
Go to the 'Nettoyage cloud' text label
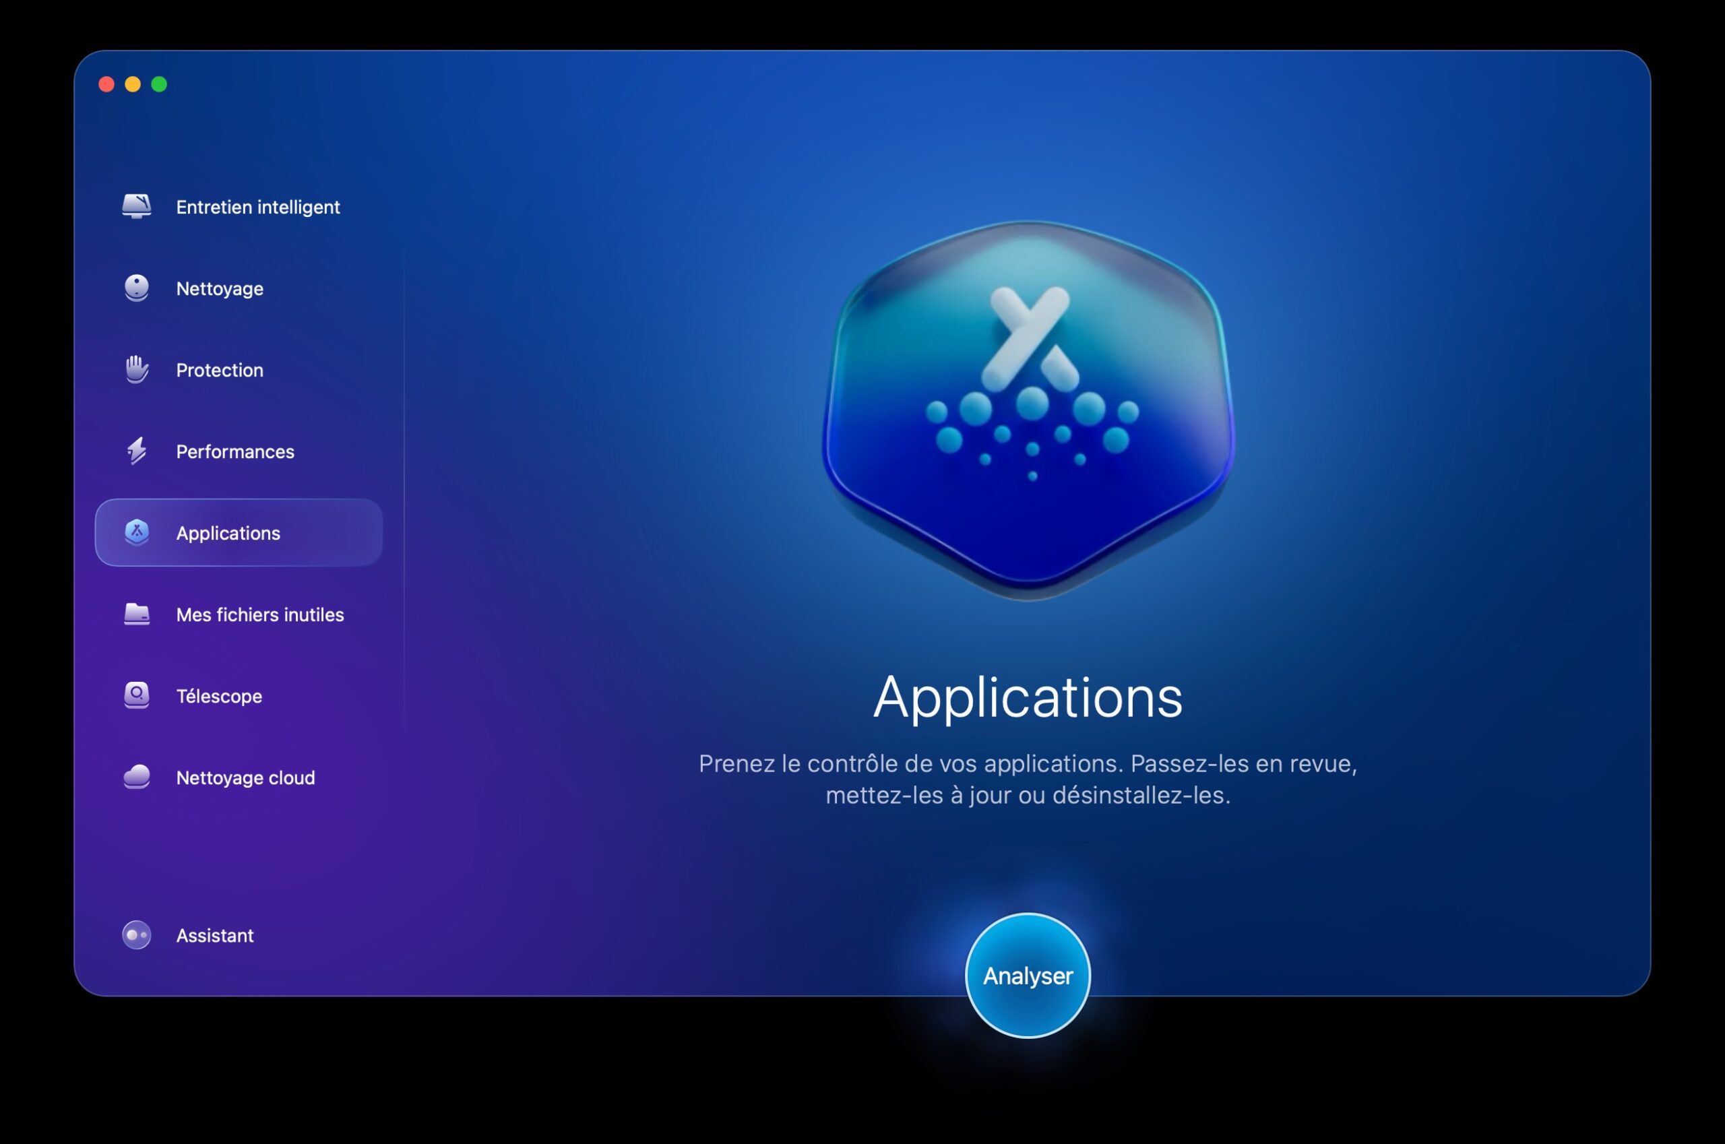coord(245,777)
